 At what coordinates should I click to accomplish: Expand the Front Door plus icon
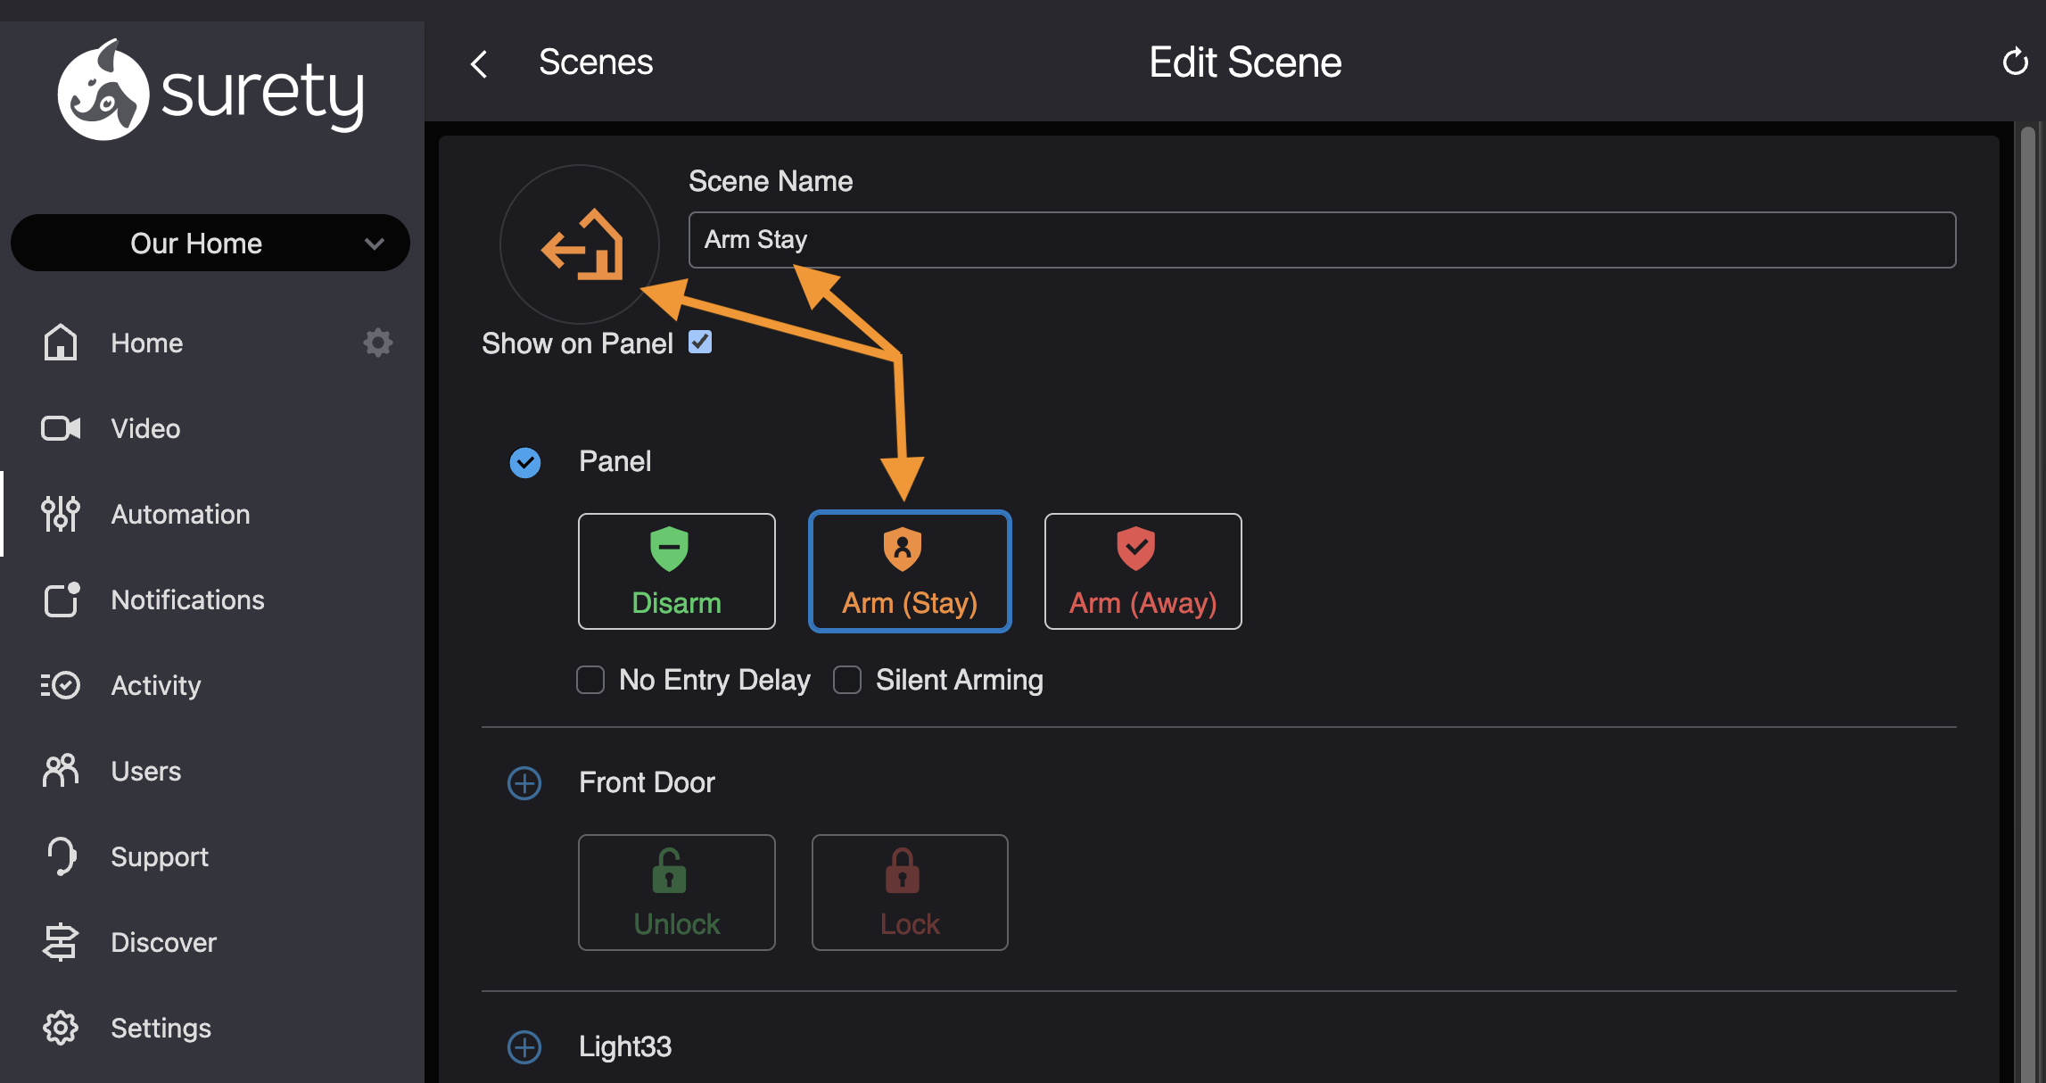(x=524, y=783)
